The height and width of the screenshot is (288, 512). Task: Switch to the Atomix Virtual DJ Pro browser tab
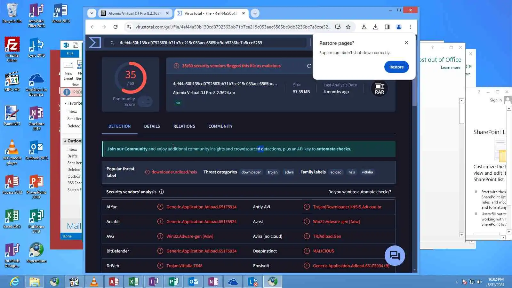135,13
